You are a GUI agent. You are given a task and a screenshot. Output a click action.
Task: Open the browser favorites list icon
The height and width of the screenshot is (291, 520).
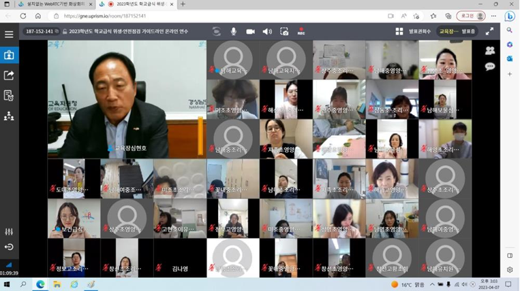coord(433,16)
